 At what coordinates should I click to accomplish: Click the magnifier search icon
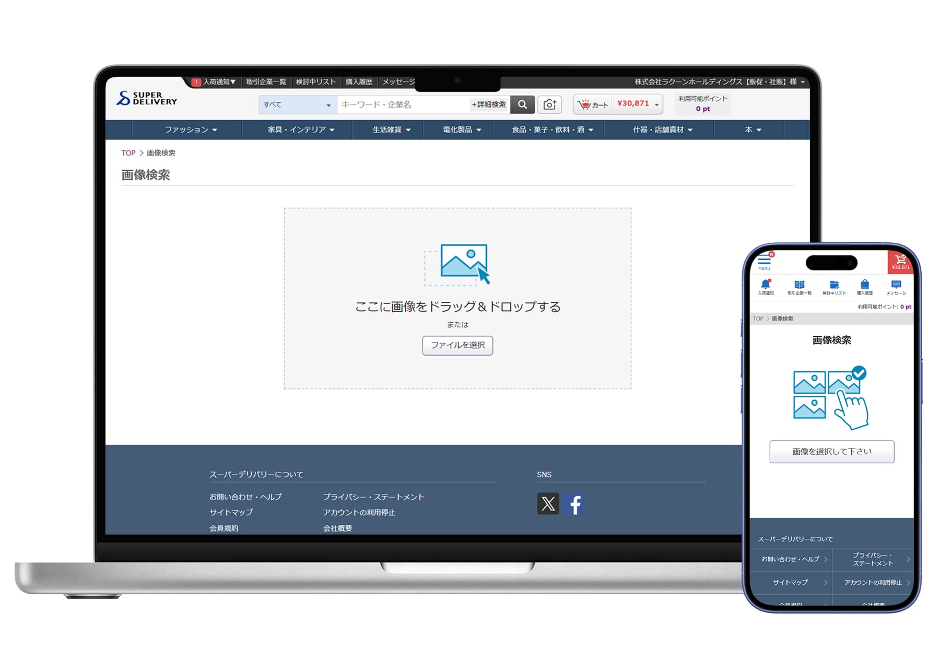[x=522, y=104]
